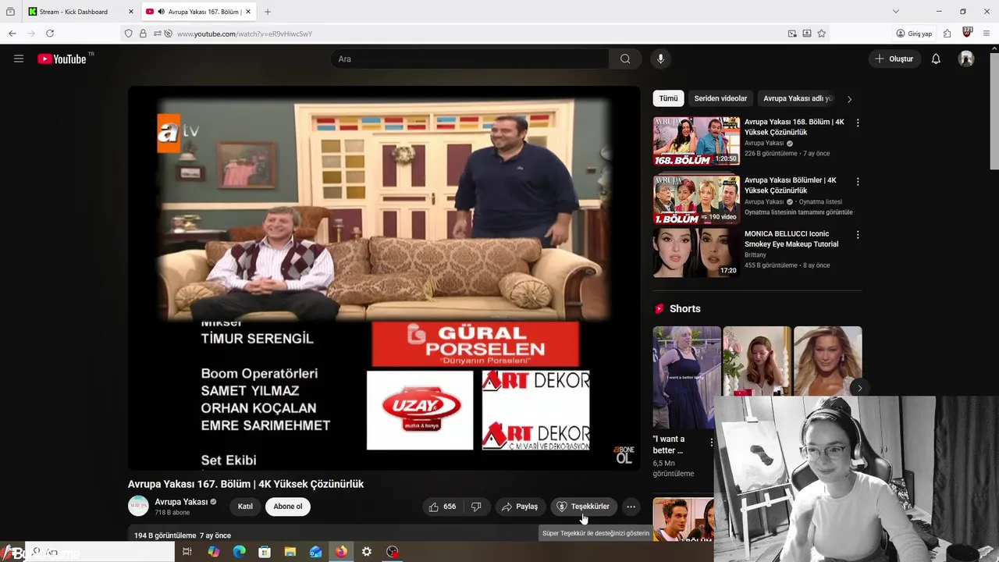Viewport: 999px width, 562px height.
Task: Open Microsoft Store from the taskbar
Action: 265,552
